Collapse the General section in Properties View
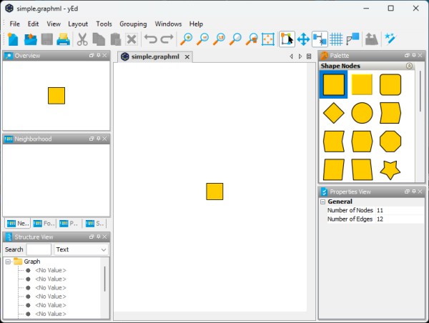Image resolution: width=429 pixels, height=323 pixels. point(323,202)
